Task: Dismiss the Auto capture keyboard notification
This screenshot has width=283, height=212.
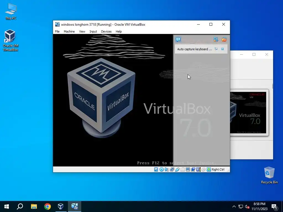Action: (222, 49)
